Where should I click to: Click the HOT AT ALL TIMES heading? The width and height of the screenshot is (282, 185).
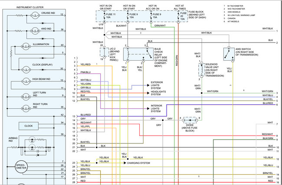(180, 7)
